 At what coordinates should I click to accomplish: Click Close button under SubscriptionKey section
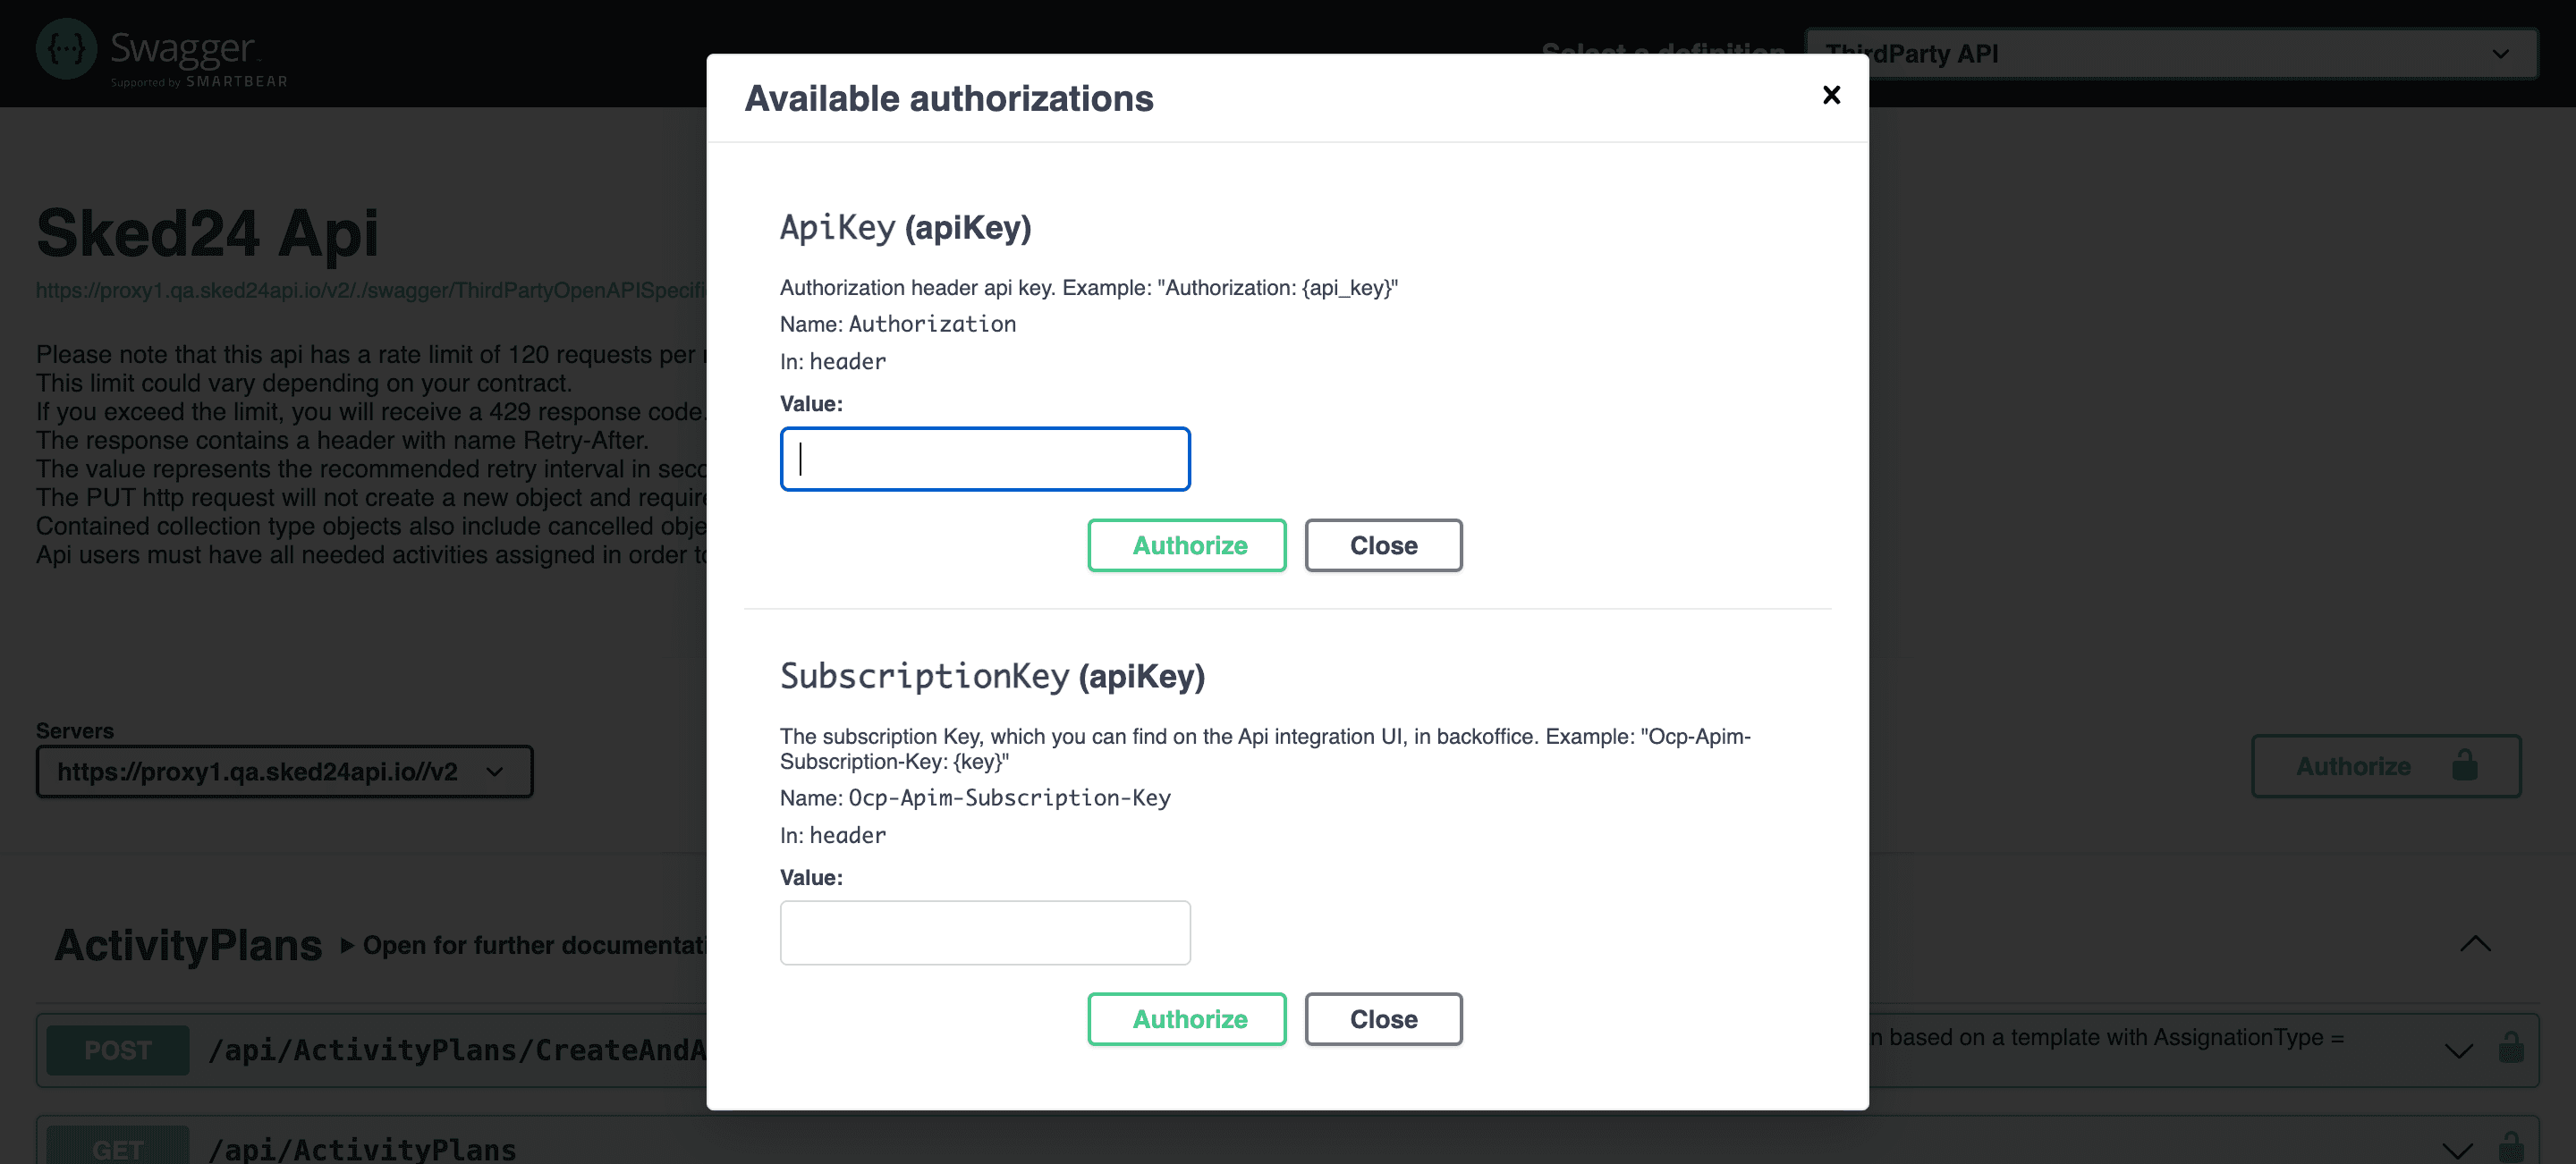(x=1383, y=1018)
